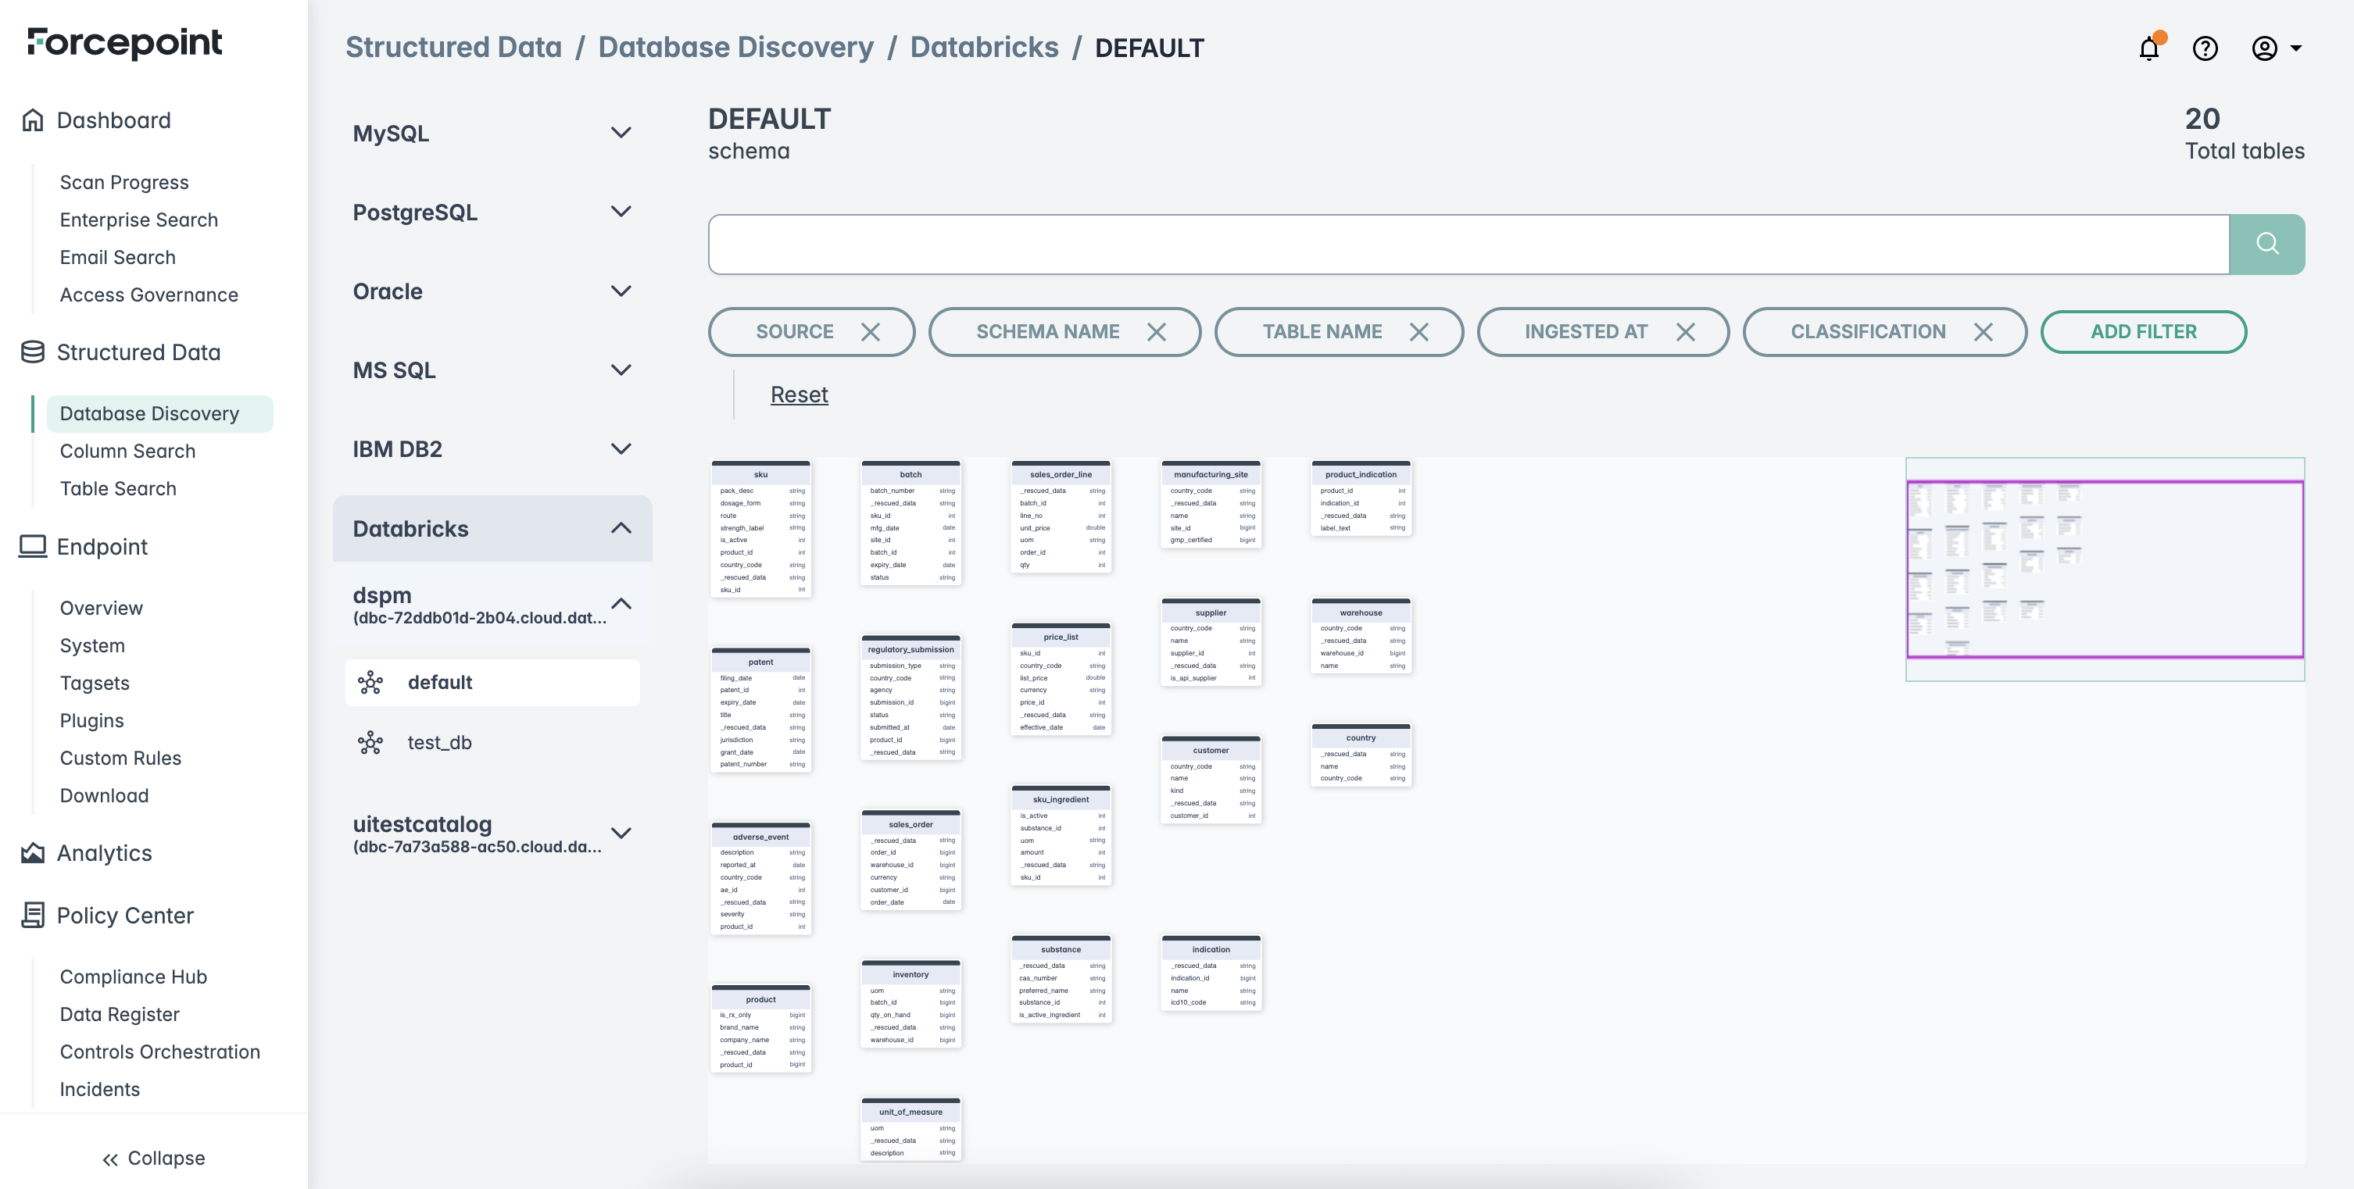Open the user account menu icon
The width and height of the screenshot is (2354, 1189).
[2263, 48]
